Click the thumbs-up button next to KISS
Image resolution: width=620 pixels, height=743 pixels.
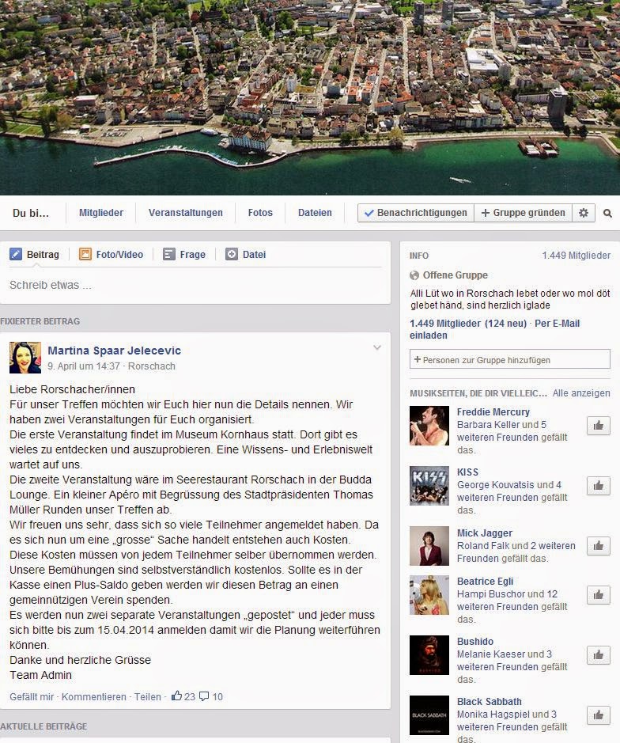pyautogui.click(x=598, y=486)
